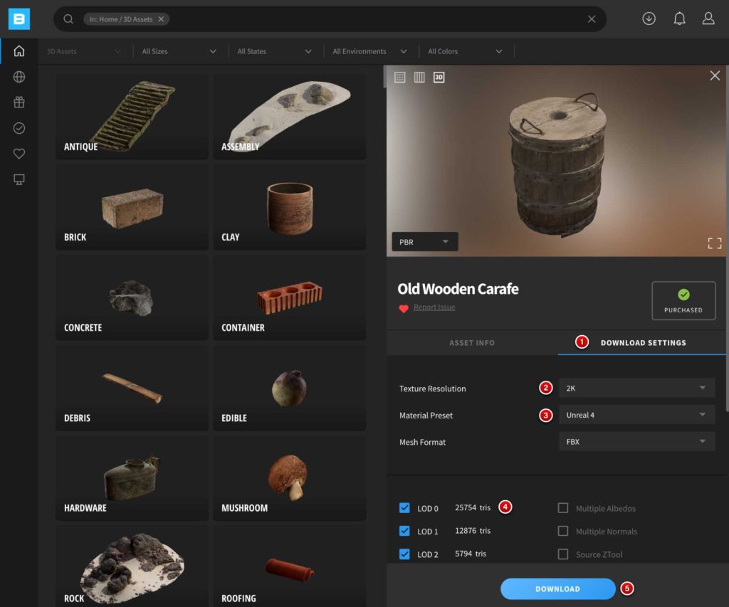Click the Report Issue link
The width and height of the screenshot is (729, 607).
tap(434, 307)
